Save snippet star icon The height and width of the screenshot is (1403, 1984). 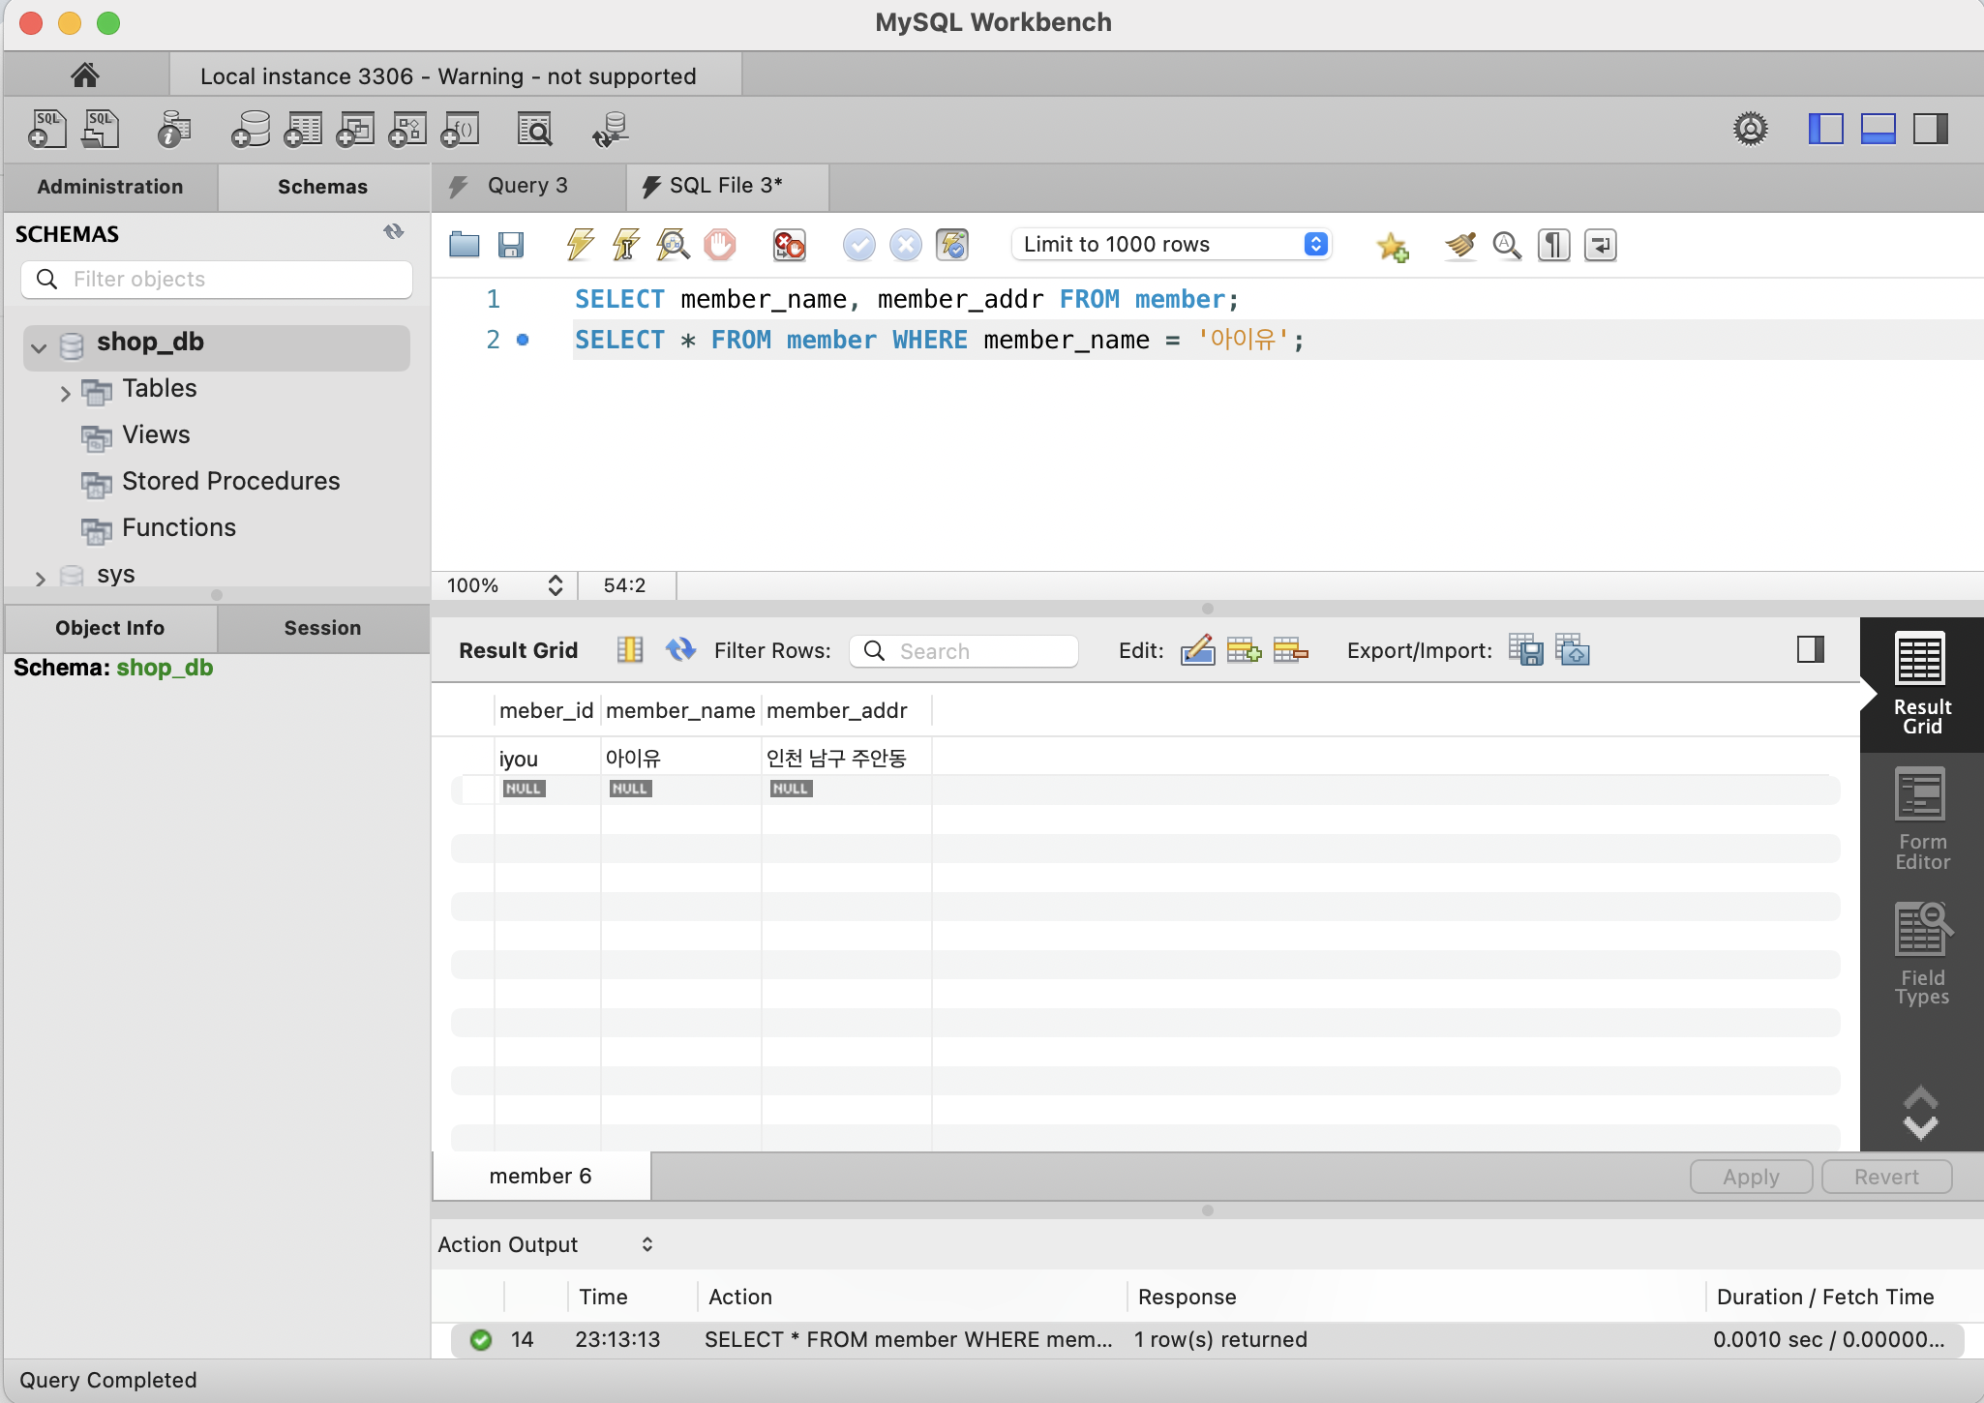point(1392,247)
